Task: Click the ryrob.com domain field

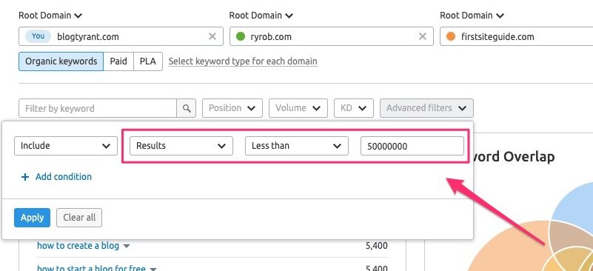Action: 331,36
